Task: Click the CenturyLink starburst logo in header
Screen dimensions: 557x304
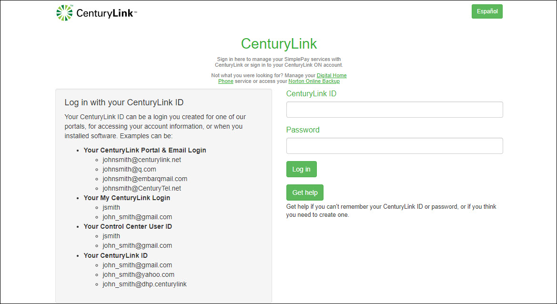Action: (65, 13)
